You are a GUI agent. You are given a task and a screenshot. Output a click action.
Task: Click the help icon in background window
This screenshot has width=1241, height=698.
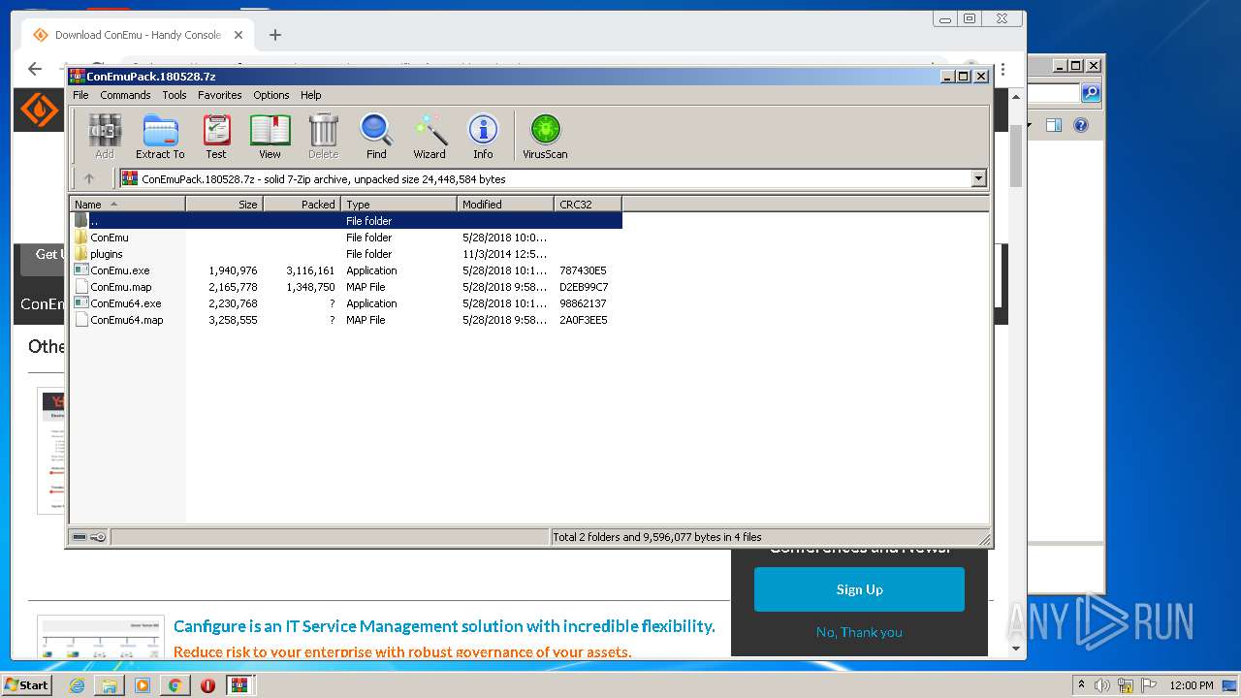[x=1081, y=125]
